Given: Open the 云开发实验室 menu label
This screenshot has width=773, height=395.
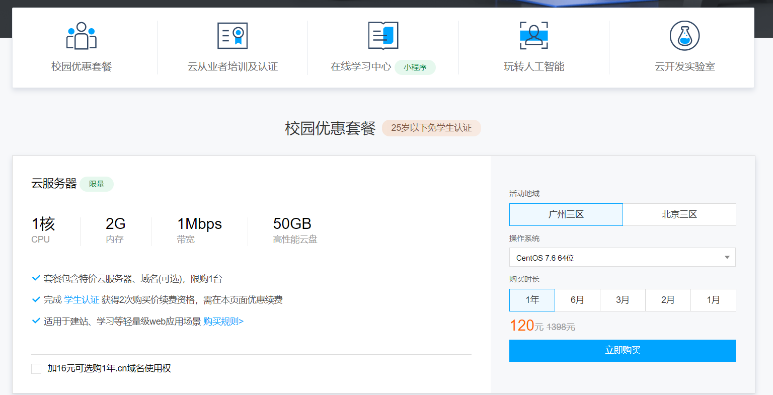Looking at the screenshot, I should click(685, 66).
